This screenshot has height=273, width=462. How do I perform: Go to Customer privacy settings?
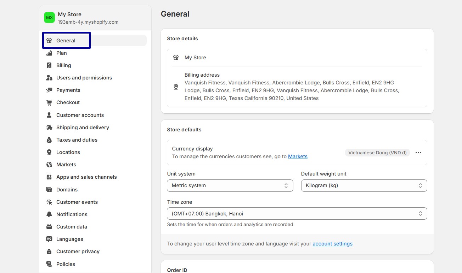(x=95, y=251)
